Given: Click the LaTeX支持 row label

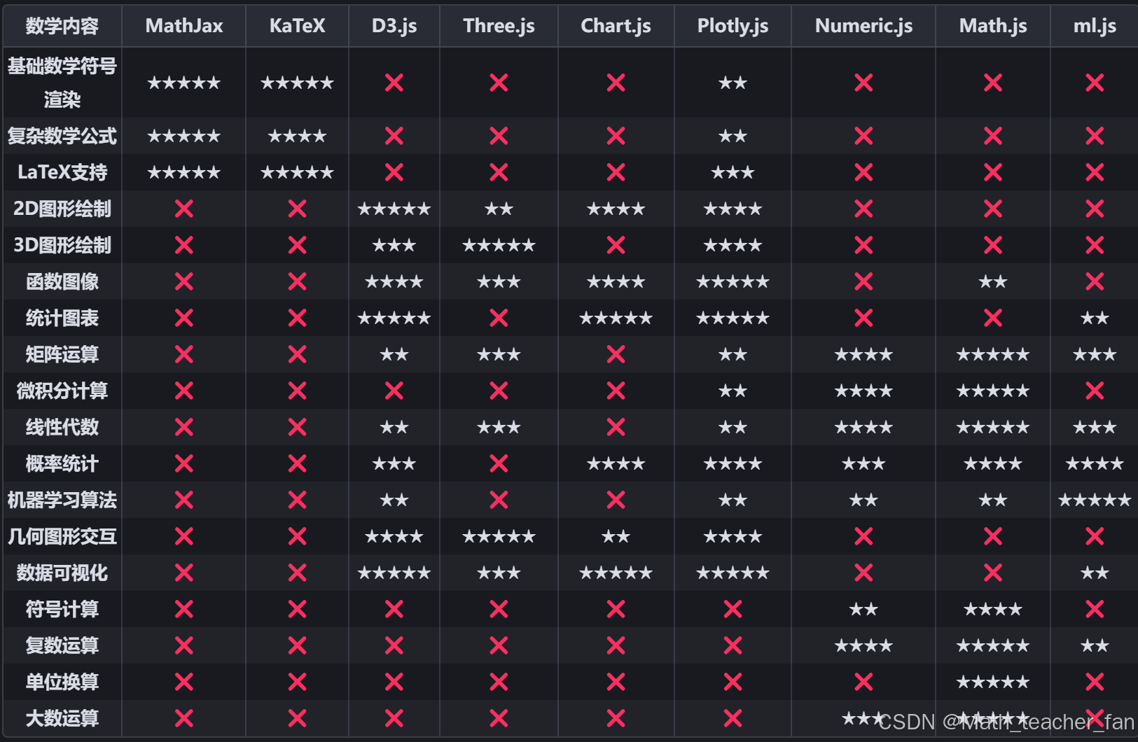Looking at the screenshot, I should [62, 172].
